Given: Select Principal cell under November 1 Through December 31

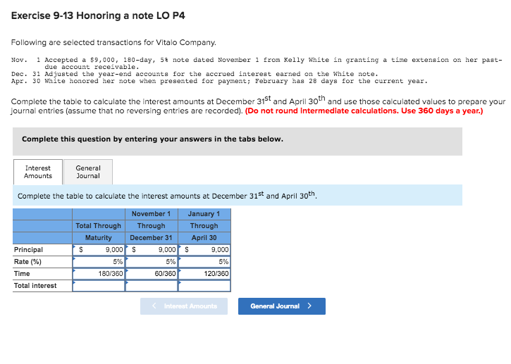Looking at the screenshot, I should (152, 250).
